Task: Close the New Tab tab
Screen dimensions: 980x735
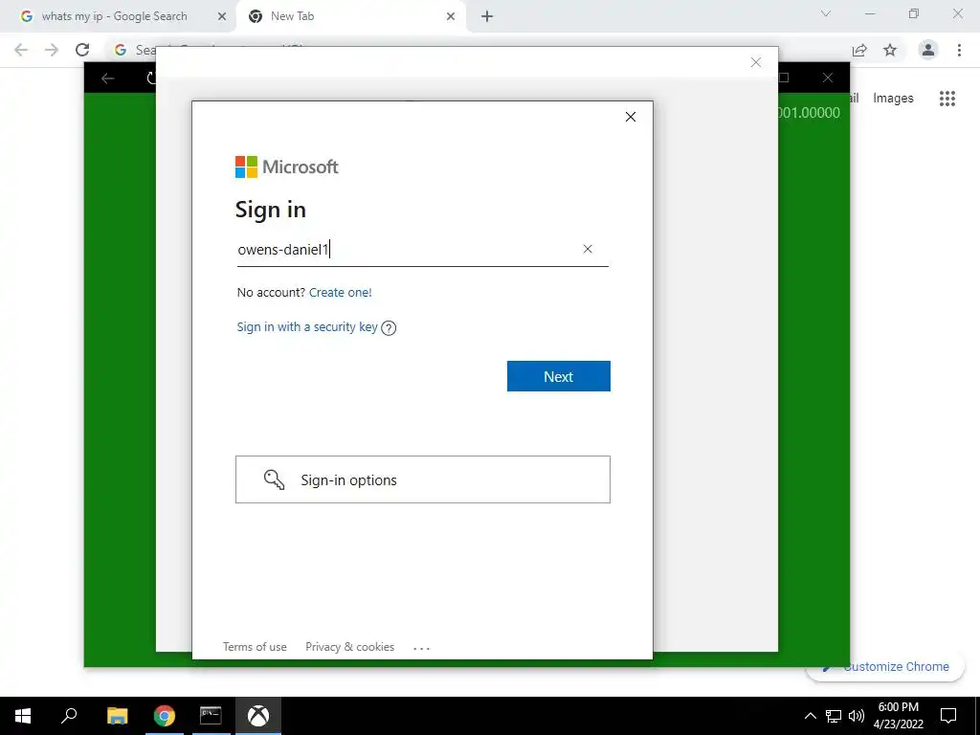Action: [x=451, y=16]
